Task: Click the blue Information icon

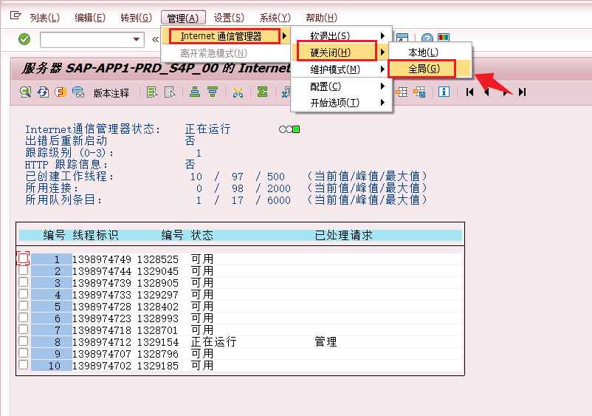Action: click(444, 92)
